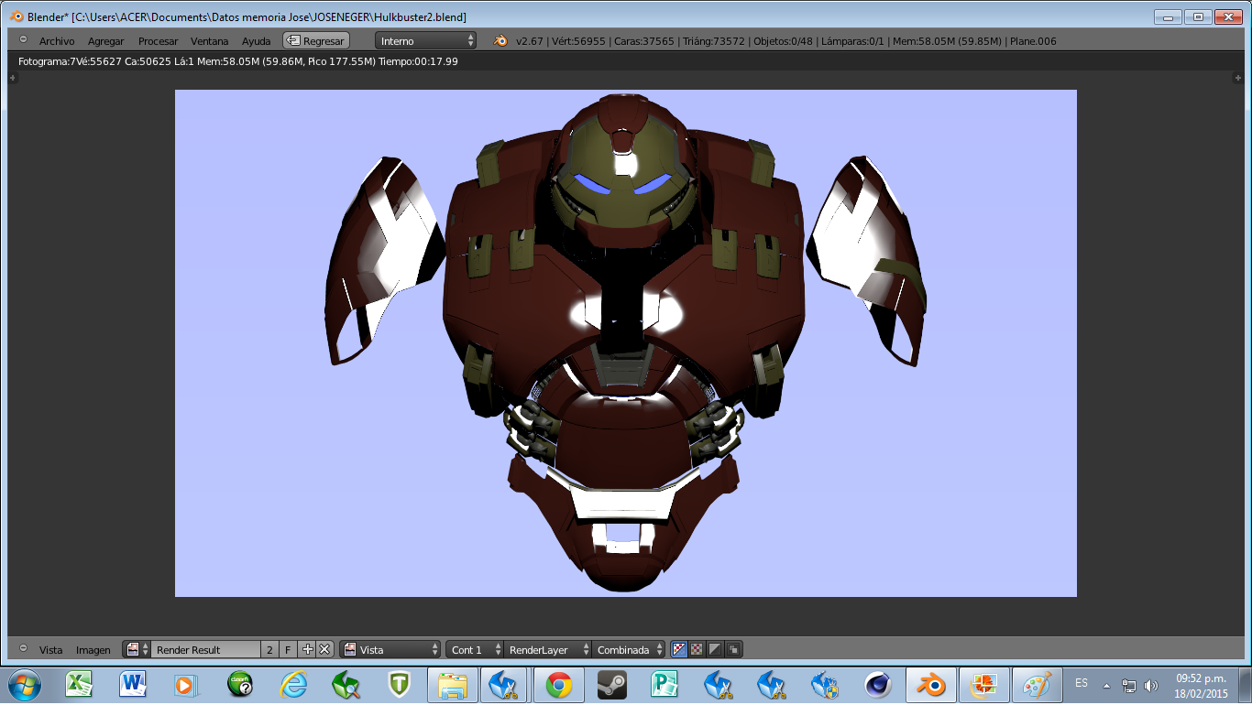The width and height of the screenshot is (1252, 705).
Task: Launch Cinema 4D from the taskbar
Action: [878, 685]
